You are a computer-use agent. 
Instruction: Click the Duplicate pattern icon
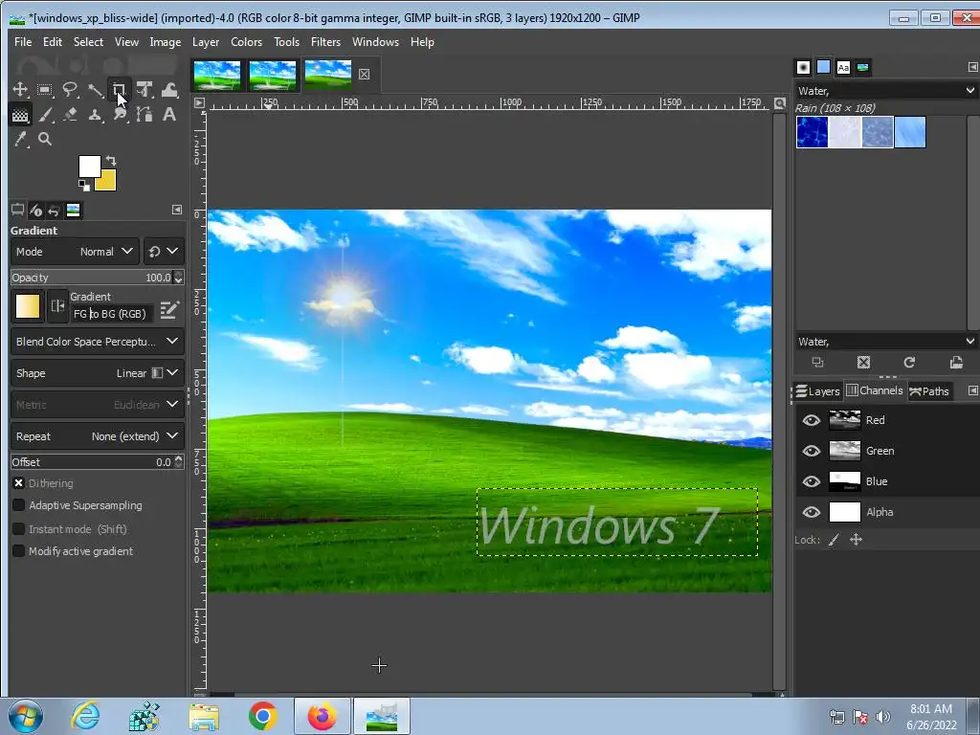pyautogui.click(x=817, y=363)
